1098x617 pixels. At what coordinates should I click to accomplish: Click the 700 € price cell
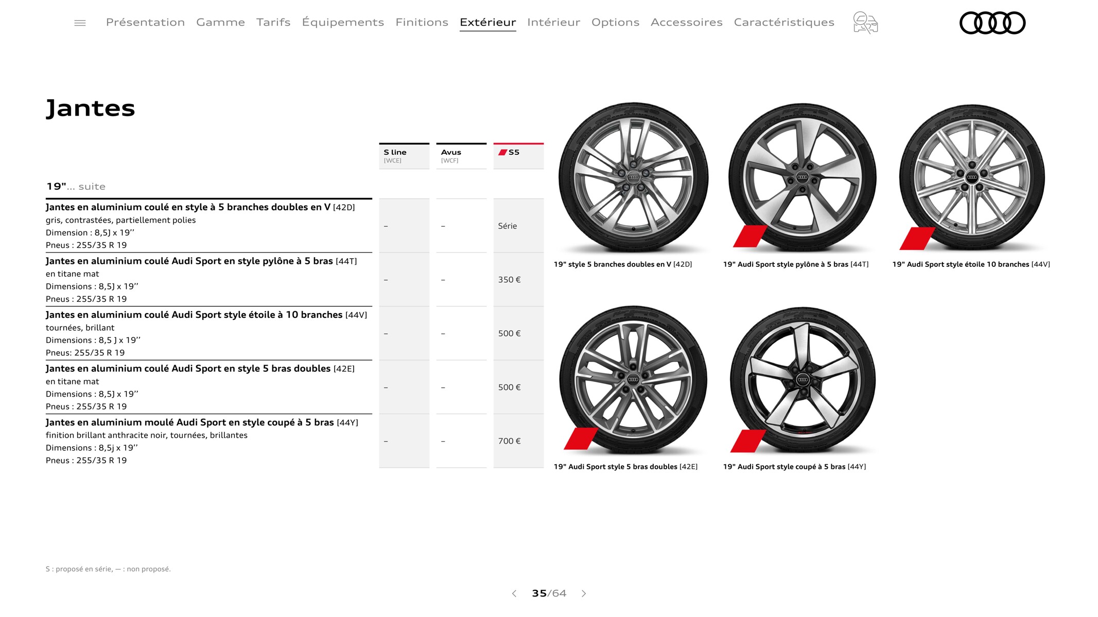click(x=518, y=441)
